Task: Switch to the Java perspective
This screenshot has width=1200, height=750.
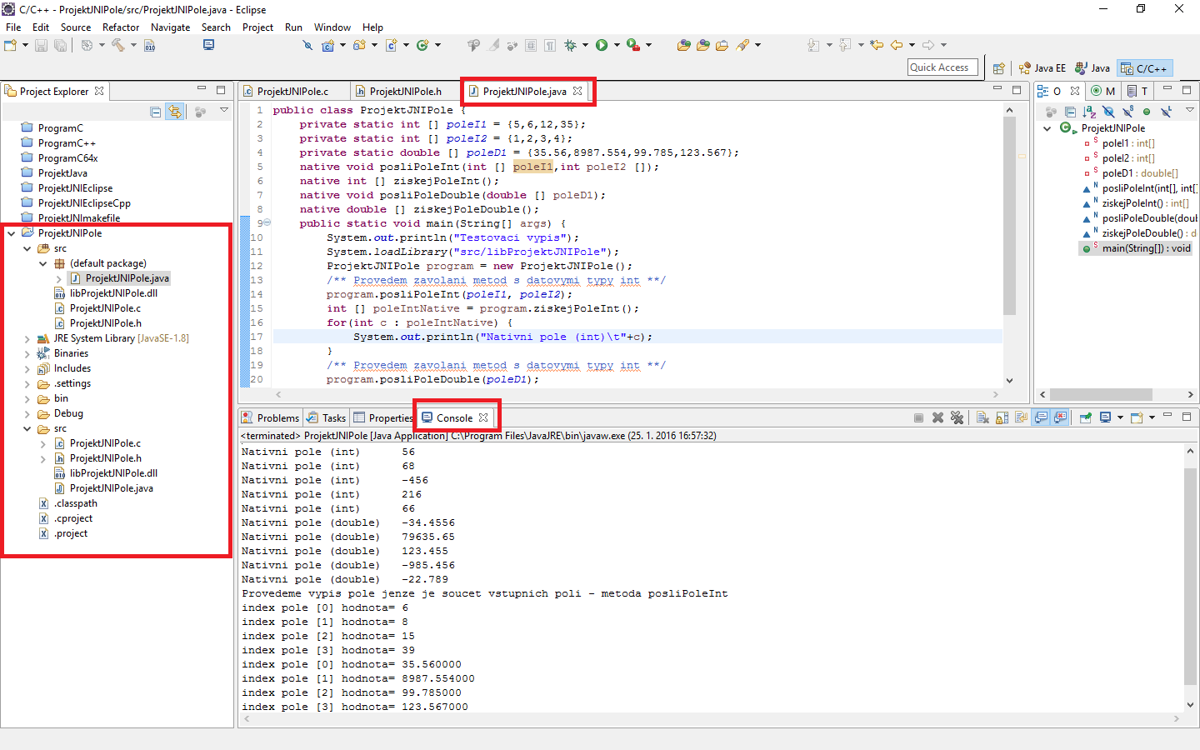Action: coord(1092,67)
